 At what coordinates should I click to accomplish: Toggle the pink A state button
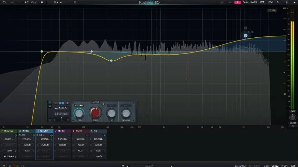(x=237, y=2)
